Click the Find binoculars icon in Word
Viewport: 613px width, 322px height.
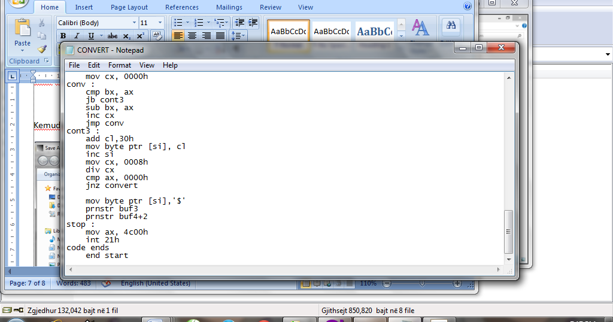click(451, 25)
